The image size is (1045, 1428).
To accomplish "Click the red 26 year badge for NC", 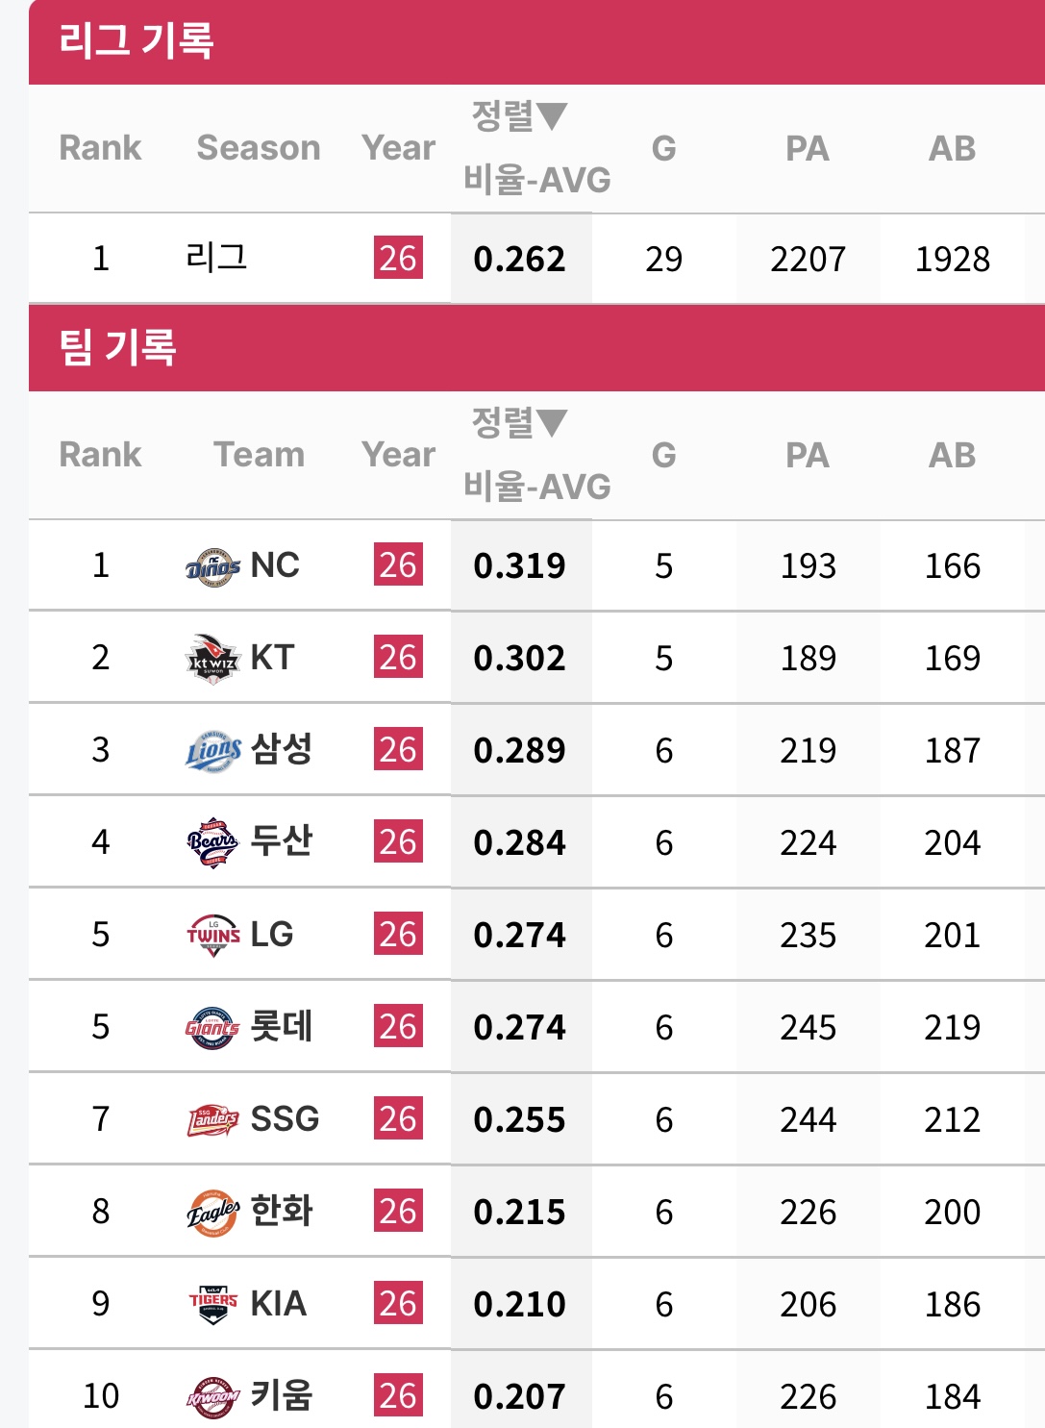I will tap(398, 565).
